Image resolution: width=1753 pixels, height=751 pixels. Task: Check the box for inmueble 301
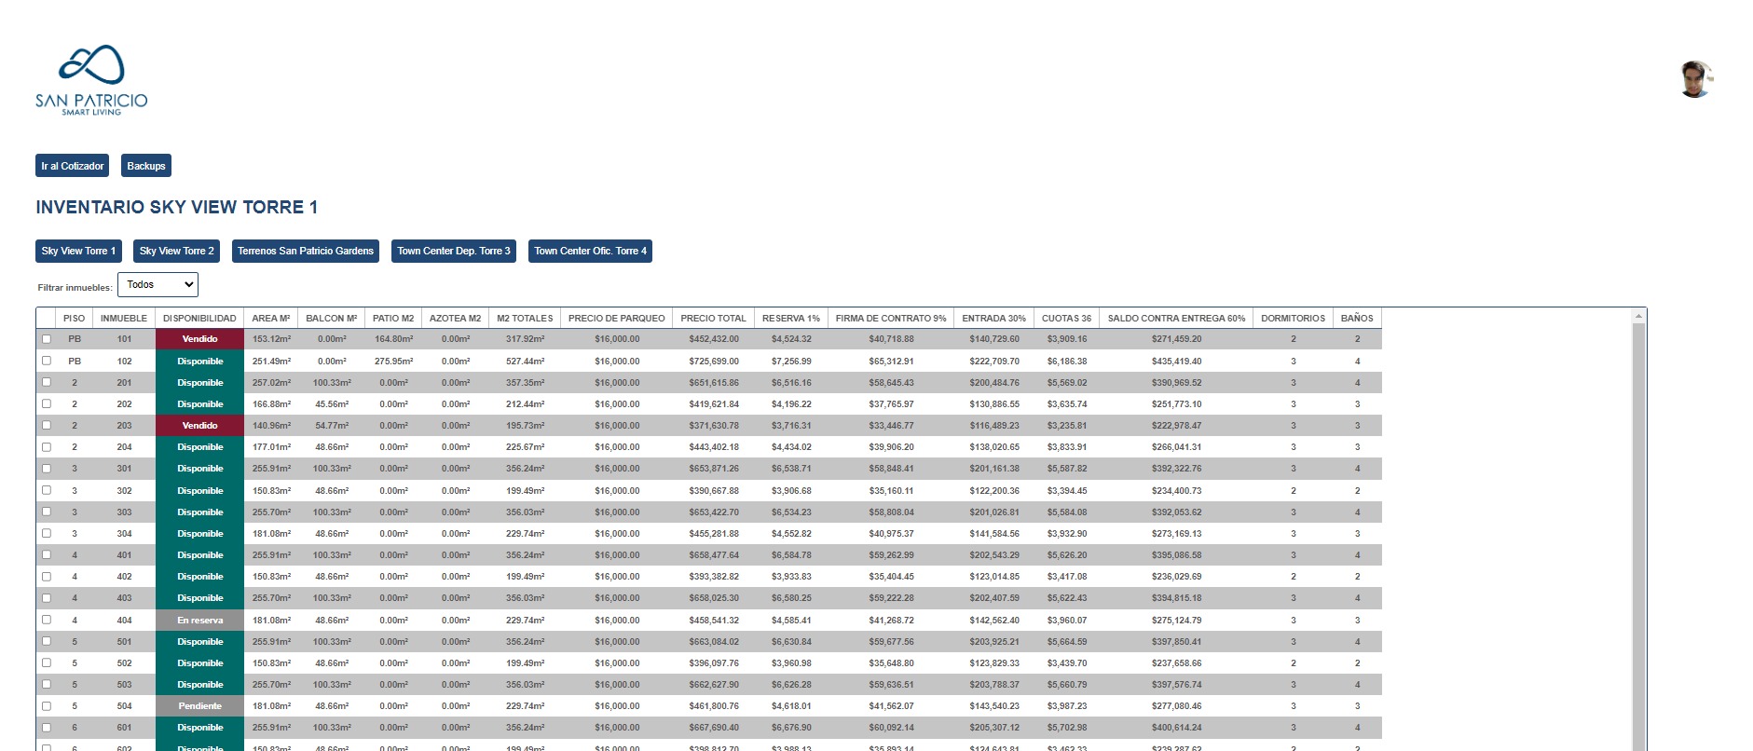tap(47, 469)
